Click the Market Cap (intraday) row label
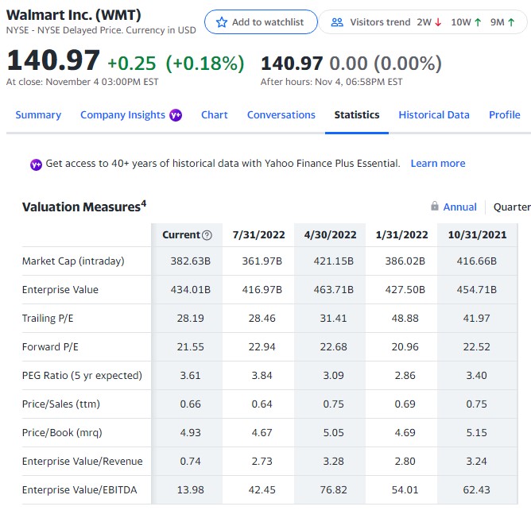The width and height of the screenshot is (531, 518). [73, 261]
